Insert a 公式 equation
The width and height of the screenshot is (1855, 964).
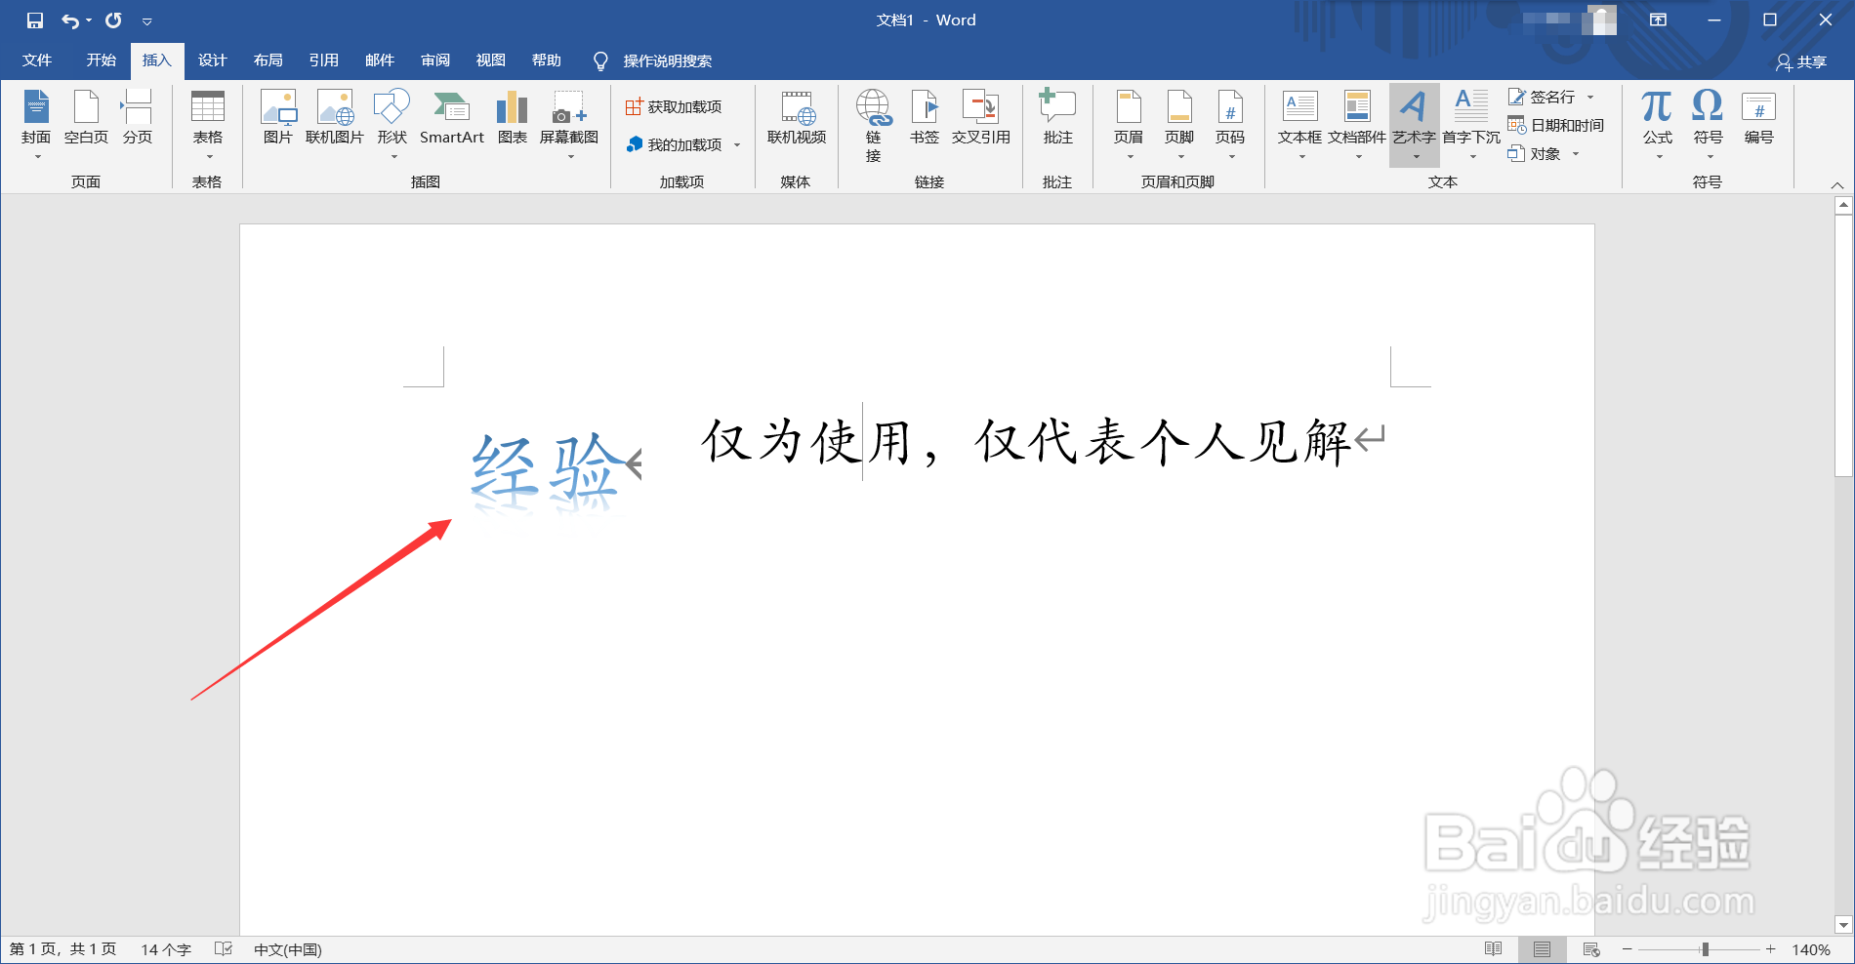(x=1657, y=124)
